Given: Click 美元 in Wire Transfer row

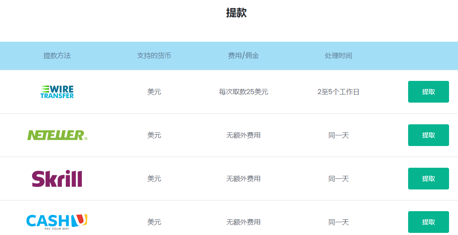Looking at the screenshot, I should click(x=154, y=92).
